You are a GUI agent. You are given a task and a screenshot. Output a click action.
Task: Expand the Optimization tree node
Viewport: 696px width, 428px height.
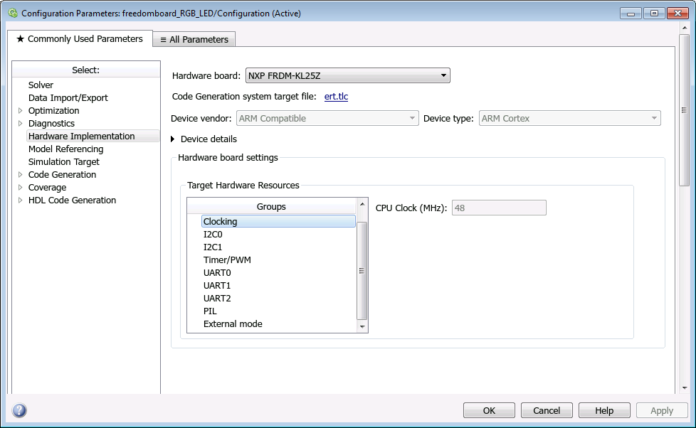20,111
